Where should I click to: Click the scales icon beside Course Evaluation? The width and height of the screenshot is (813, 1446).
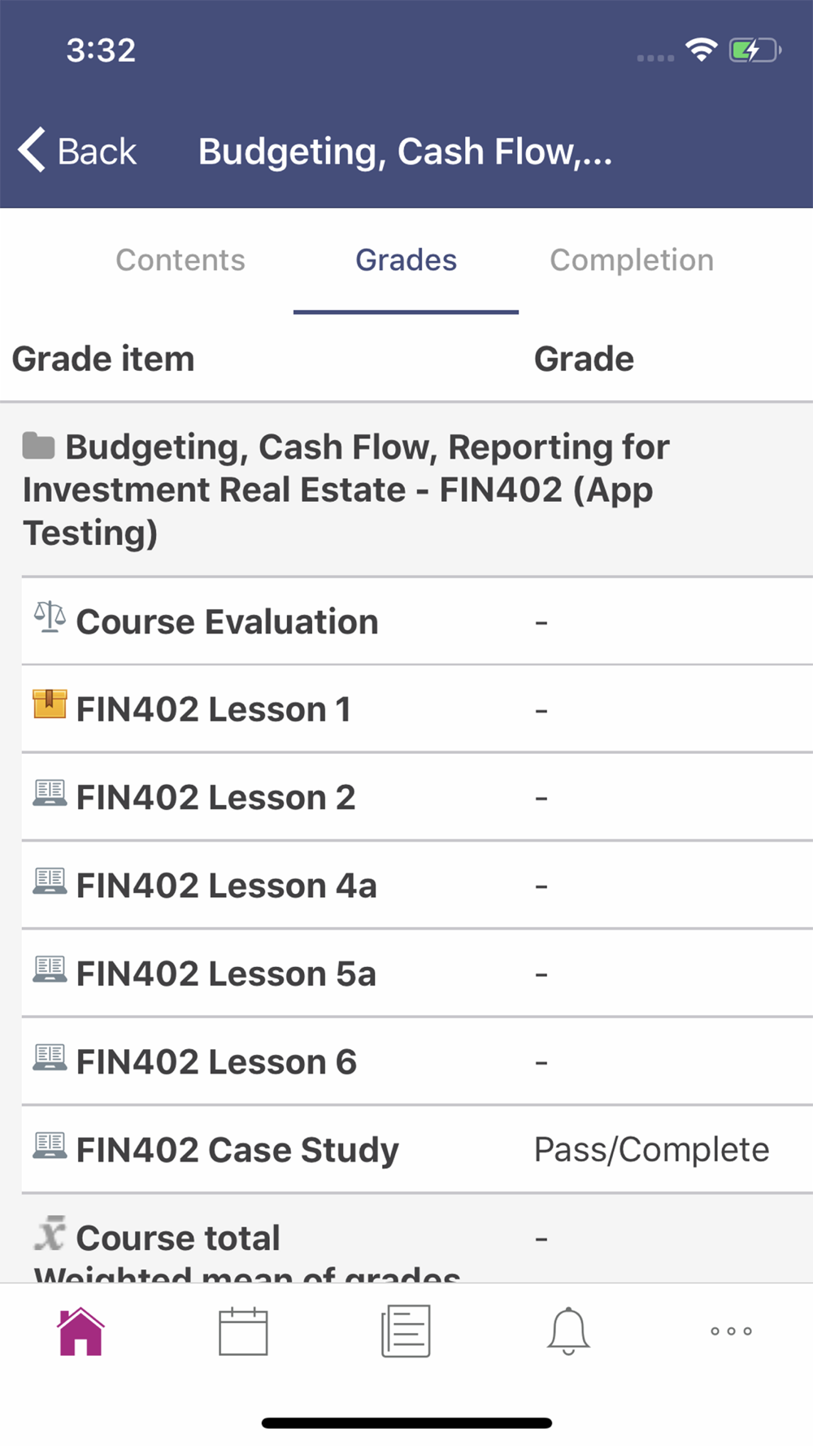50,617
